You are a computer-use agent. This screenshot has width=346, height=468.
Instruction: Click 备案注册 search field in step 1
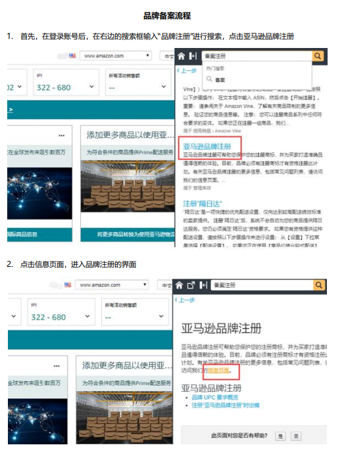coord(257,56)
